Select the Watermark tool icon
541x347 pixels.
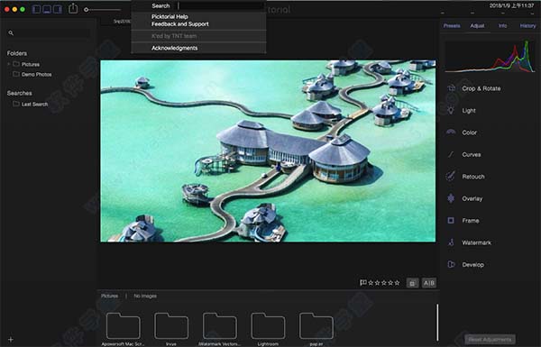(451, 242)
